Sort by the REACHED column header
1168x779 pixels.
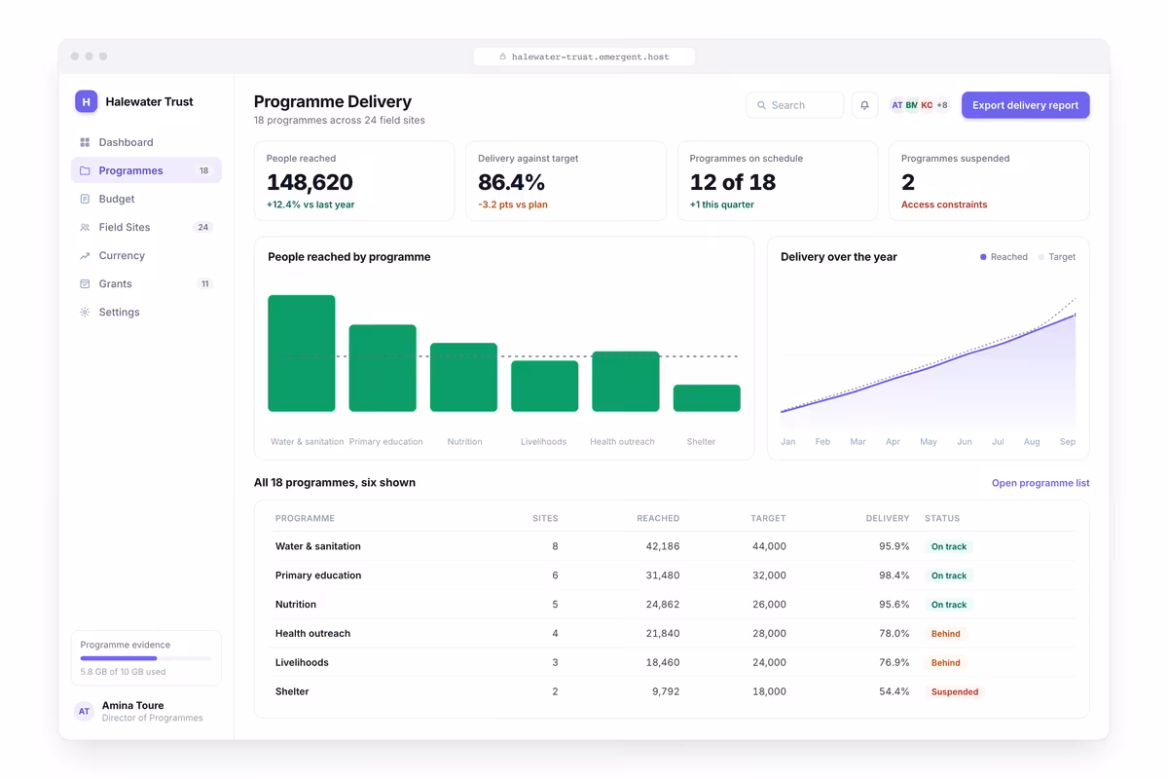pyautogui.click(x=658, y=518)
